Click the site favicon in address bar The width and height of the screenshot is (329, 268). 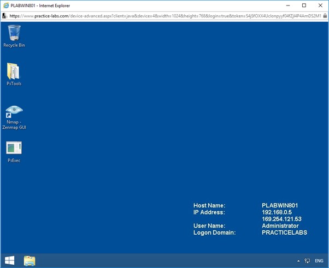[x=4, y=16]
